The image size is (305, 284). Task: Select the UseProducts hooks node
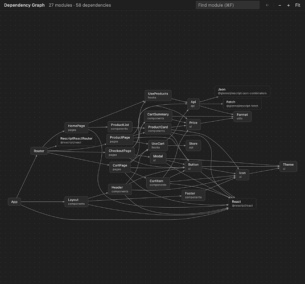(158, 96)
